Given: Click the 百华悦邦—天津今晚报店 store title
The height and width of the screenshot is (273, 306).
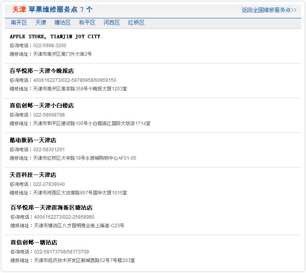Looking at the screenshot, I should coord(42,71).
